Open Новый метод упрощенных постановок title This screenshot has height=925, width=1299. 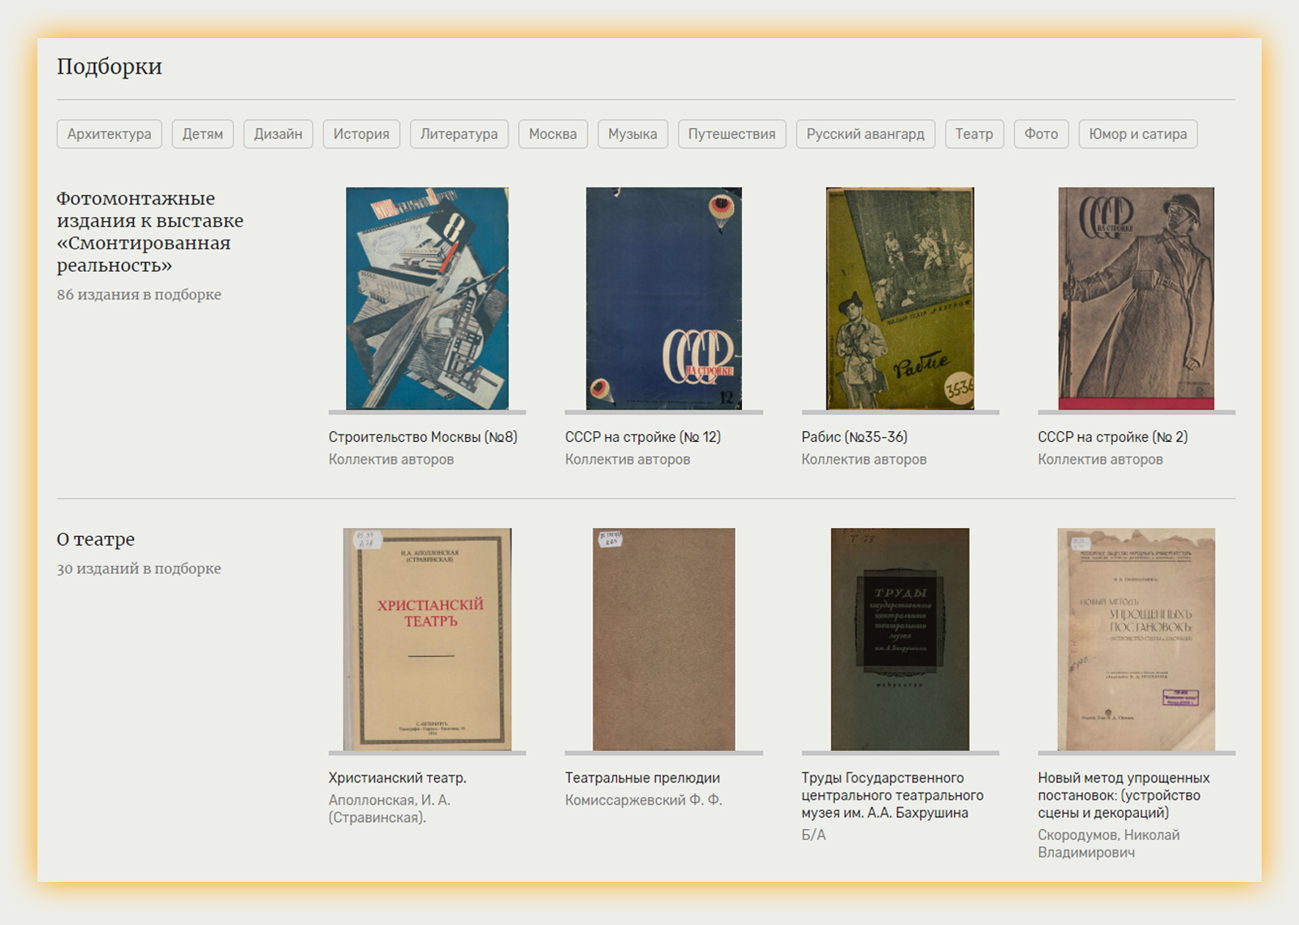tap(1124, 795)
